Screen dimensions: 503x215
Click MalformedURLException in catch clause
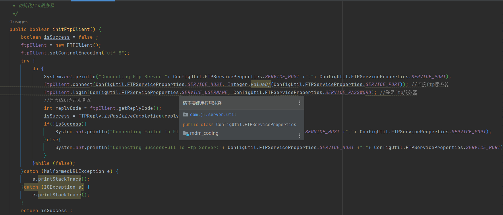tap(74, 171)
